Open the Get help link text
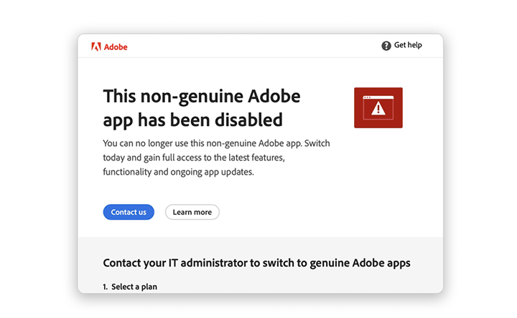 (x=408, y=45)
